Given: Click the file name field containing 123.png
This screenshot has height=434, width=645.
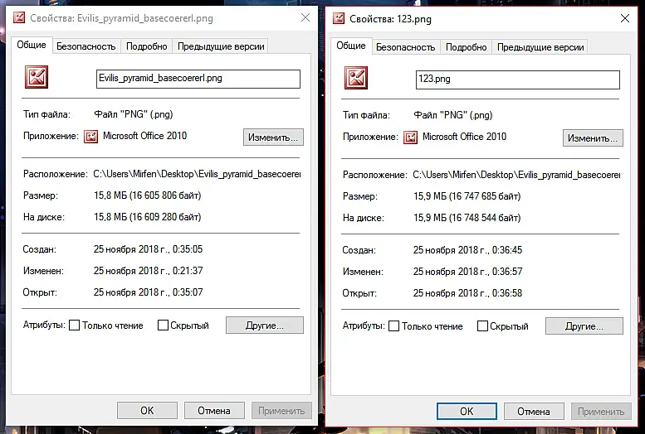Looking at the screenshot, I should coord(518,80).
